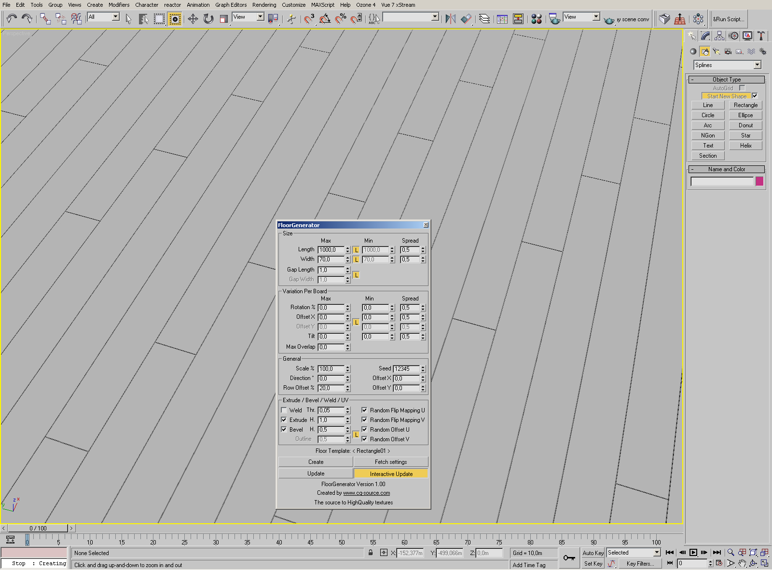Image resolution: width=772 pixels, height=570 pixels.
Task: Open the Rendering menu
Action: tap(264, 5)
